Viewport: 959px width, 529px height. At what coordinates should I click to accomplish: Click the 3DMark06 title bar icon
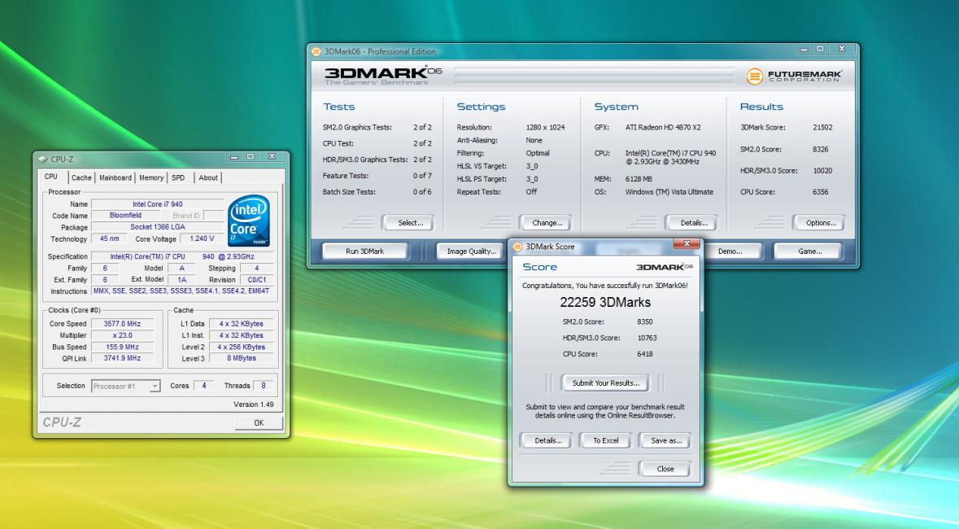point(316,51)
